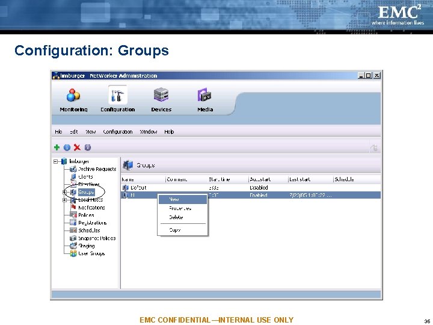This screenshot has width=433, height=325.
Task: Choose Copy from the context menu
Action: point(183,230)
